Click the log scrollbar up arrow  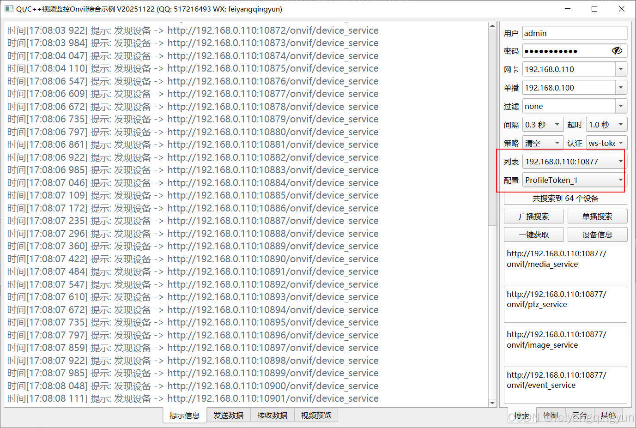[x=492, y=26]
